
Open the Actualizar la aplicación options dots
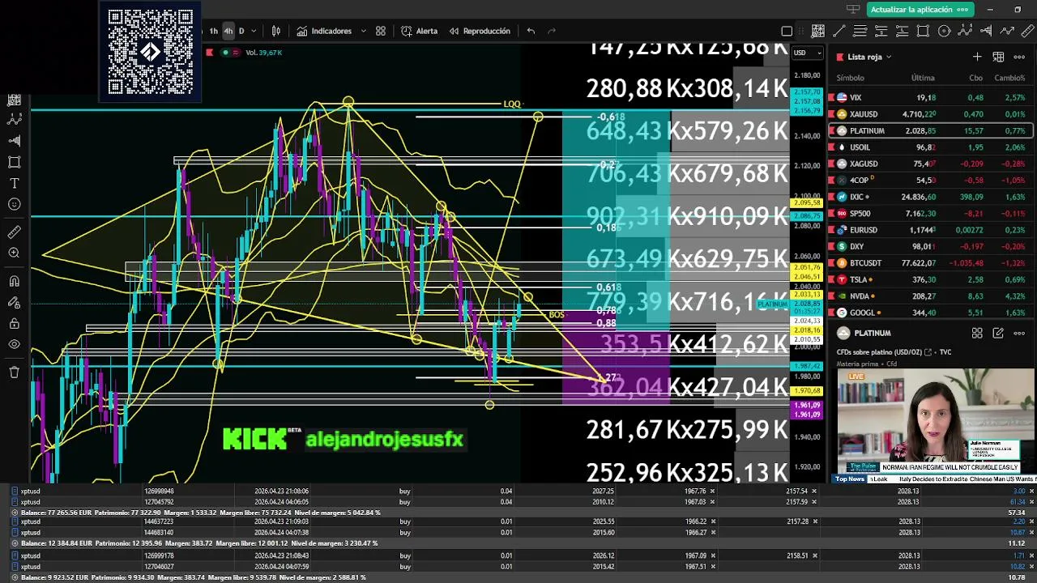pos(963,10)
